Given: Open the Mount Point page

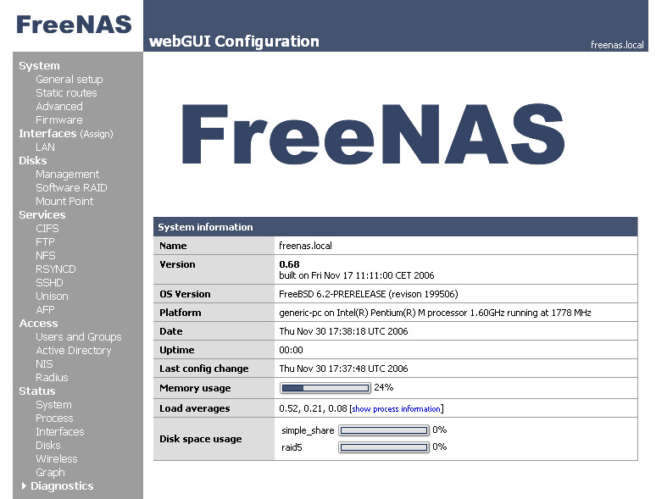Looking at the screenshot, I should tap(64, 201).
